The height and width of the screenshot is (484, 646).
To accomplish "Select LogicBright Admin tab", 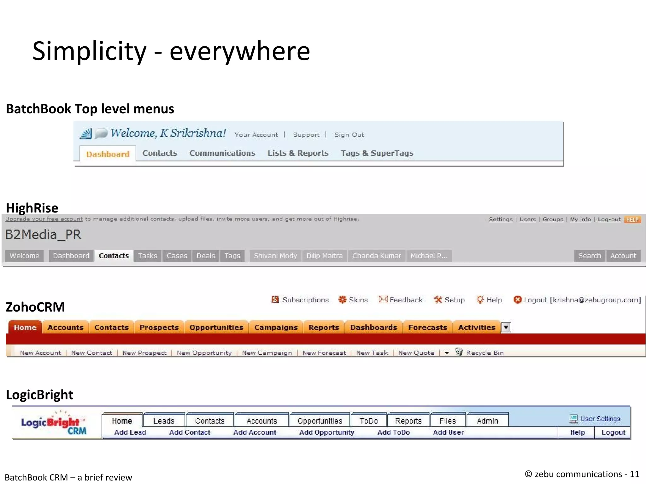I will (487, 421).
